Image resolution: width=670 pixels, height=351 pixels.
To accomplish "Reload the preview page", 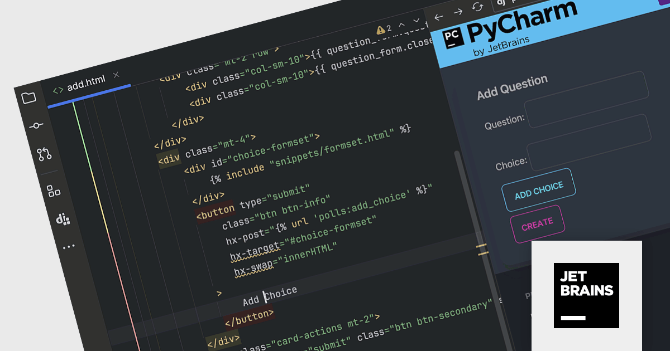I will (x=478, y=7).
